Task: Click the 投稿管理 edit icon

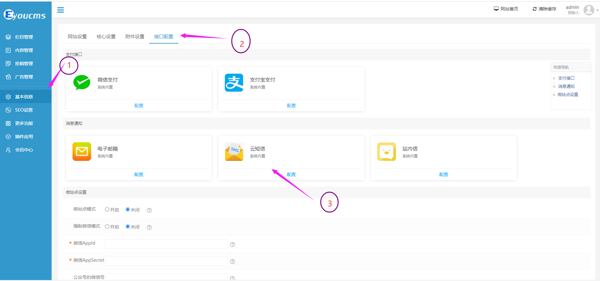Action: [x=8, y=64]
